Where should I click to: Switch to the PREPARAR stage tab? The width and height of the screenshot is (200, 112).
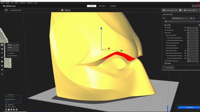tap(92, 6)
